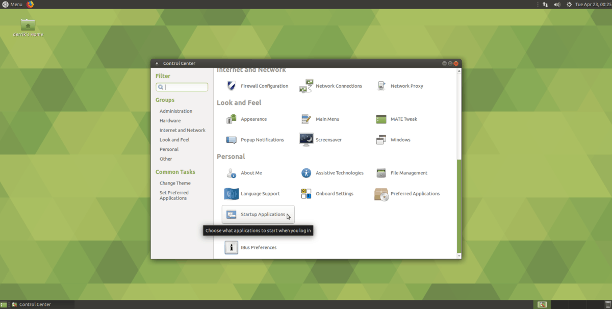Viewport: 612px width, 309px height.
Task: Open Preferred Applications in the Personal section
Action: [x=407, y=194]
